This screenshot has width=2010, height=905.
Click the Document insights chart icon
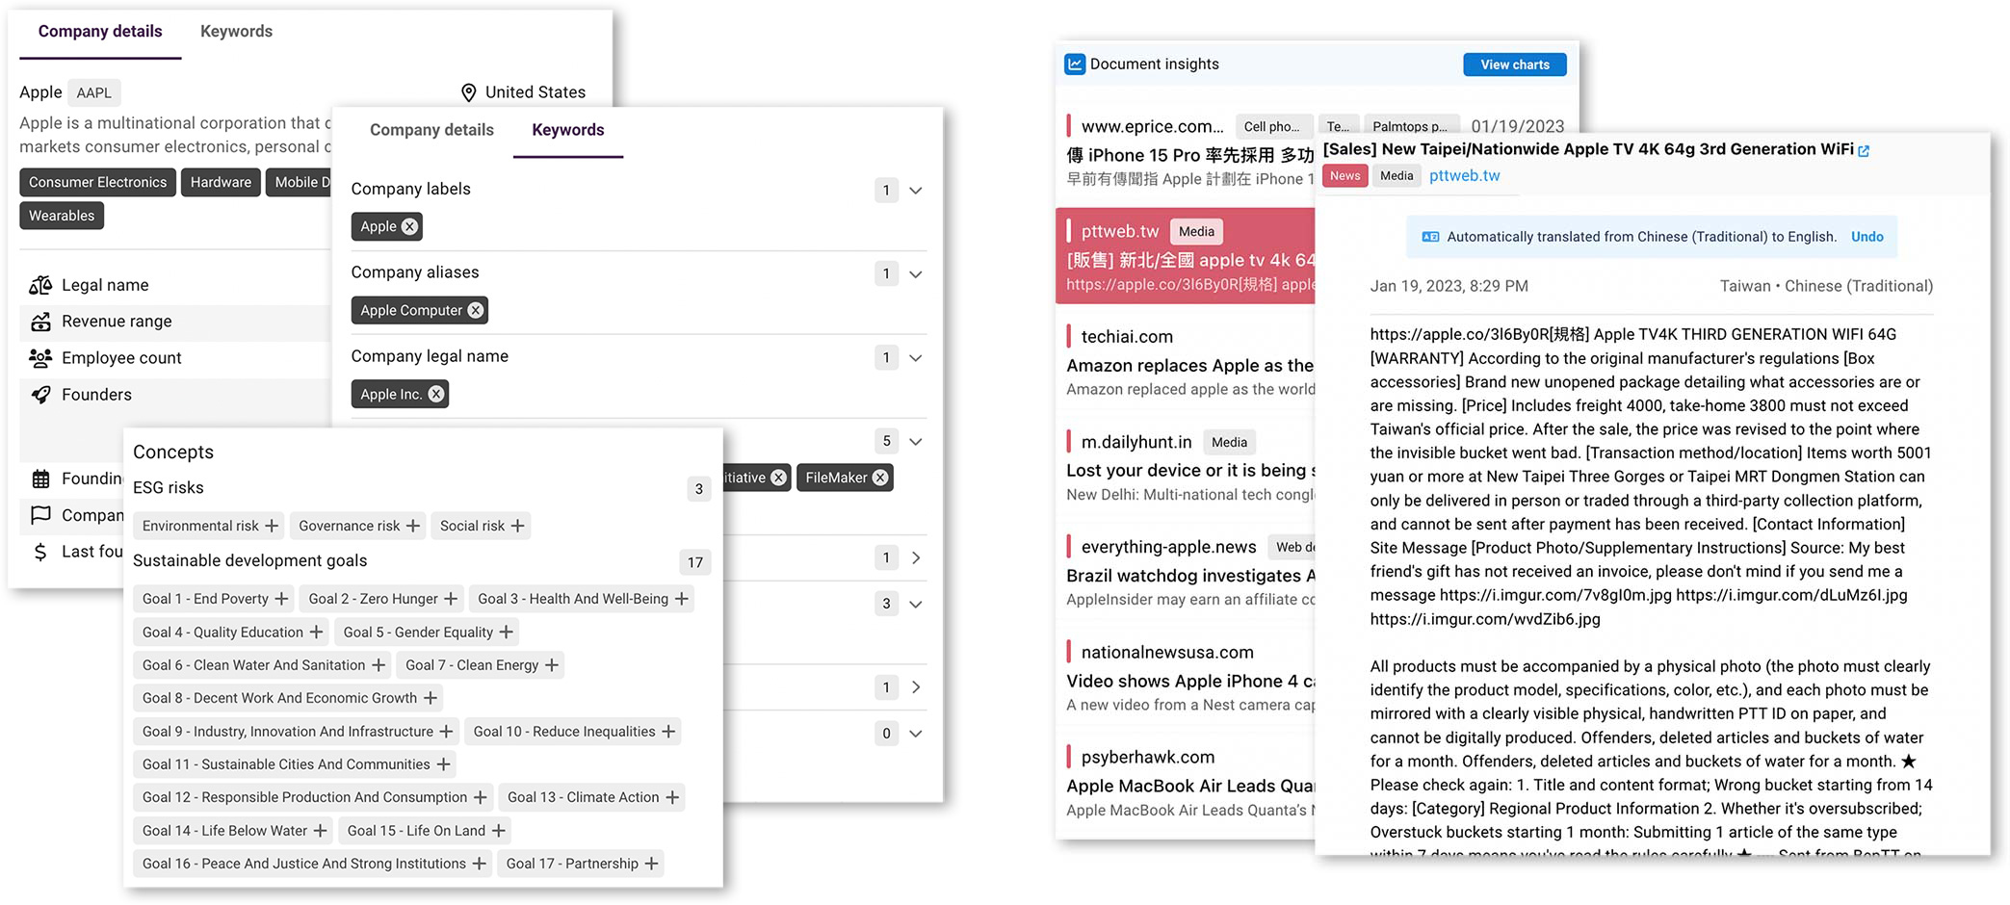tap(1075, 64)
